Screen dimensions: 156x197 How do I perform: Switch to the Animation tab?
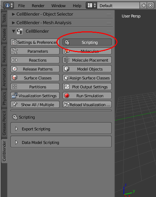click(4, 77)
